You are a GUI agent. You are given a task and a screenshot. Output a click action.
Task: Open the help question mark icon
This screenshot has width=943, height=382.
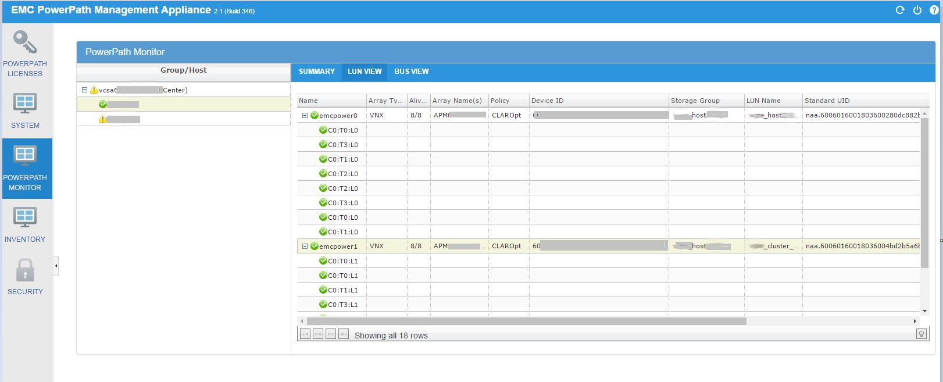[934, 10]
